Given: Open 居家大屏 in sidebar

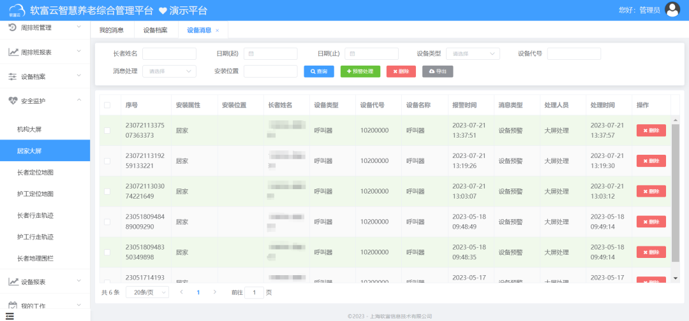Looking at the screenshot, I should tap(45, 151).
